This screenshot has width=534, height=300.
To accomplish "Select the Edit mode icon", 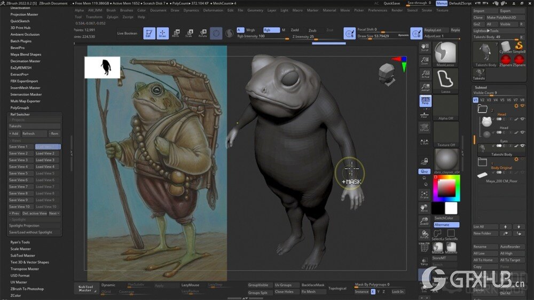I will click(150, 34).
